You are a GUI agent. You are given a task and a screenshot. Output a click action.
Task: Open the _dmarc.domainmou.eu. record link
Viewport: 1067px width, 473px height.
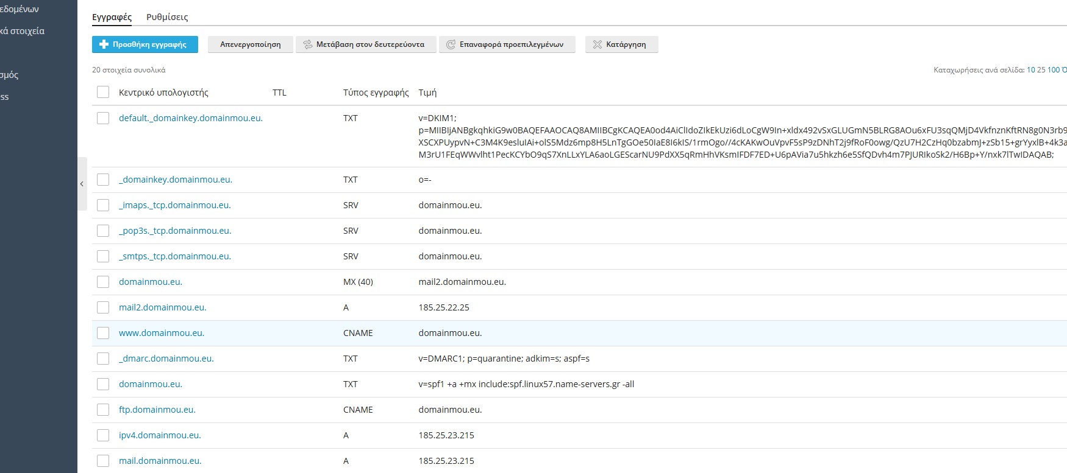coord(166,359)
